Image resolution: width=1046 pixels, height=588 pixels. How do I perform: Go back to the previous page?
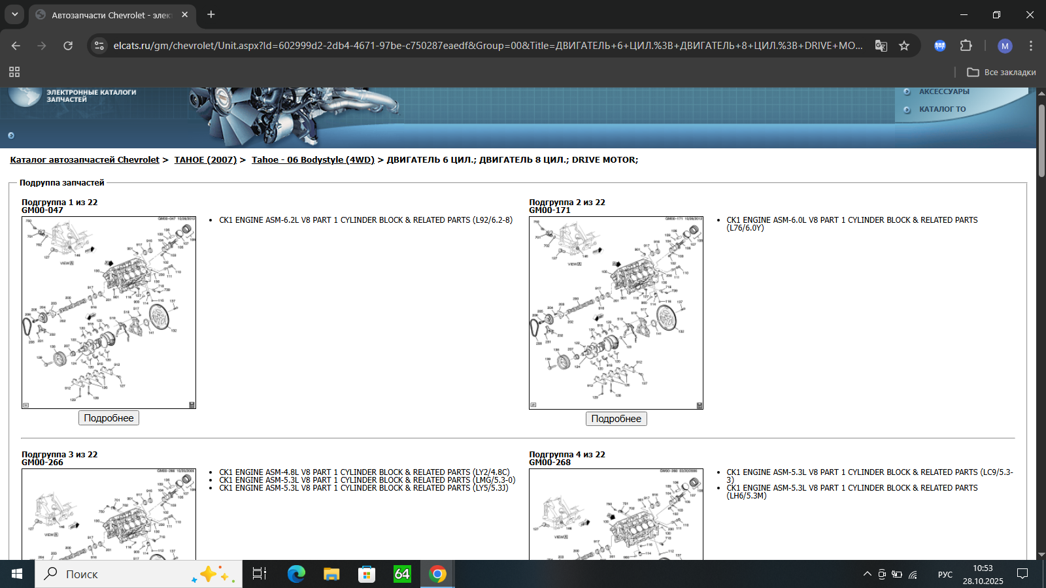click(x=16, y=46)
